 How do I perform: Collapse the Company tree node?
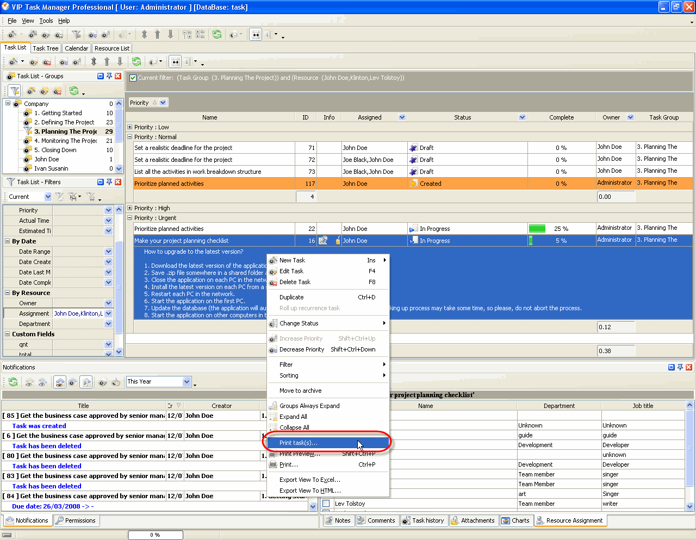tap(8, 103)
